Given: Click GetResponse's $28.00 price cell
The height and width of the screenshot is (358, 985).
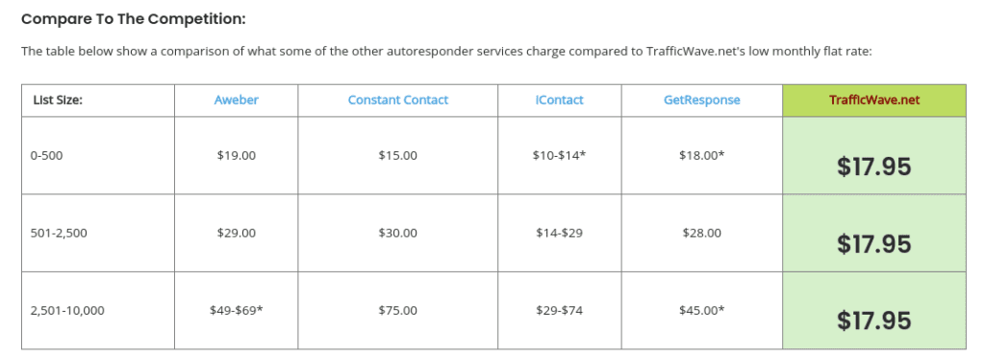Looking at the screenshot, I should coord(701,233).
